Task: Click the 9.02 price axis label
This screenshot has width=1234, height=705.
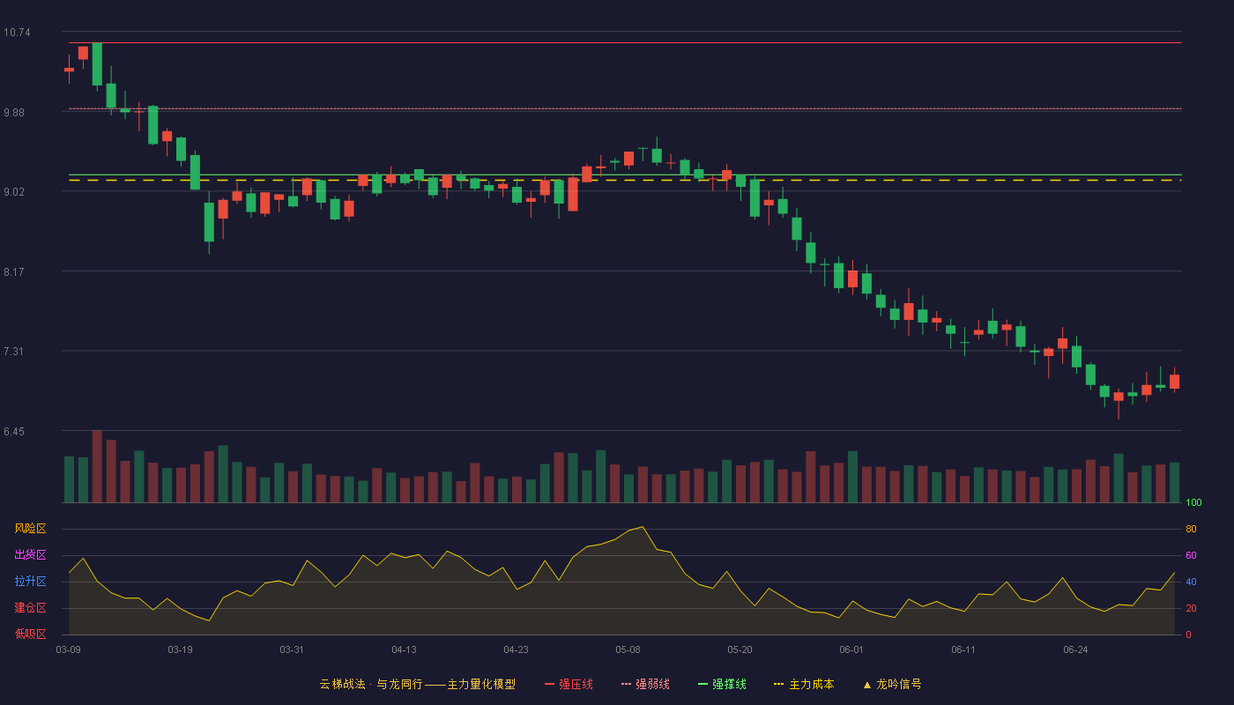Action: (14, 192)
